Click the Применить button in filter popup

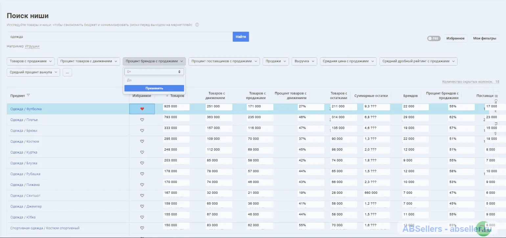click(154, 88)
